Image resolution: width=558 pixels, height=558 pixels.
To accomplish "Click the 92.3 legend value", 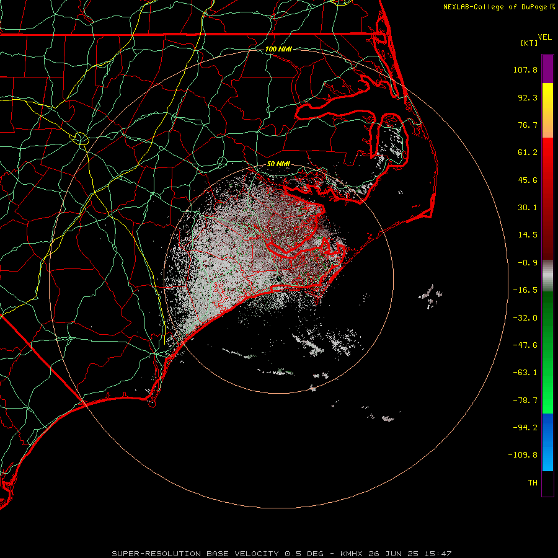I will click(x=528, y=97).
